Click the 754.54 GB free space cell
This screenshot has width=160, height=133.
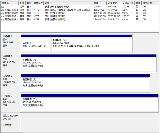point(113,19)
